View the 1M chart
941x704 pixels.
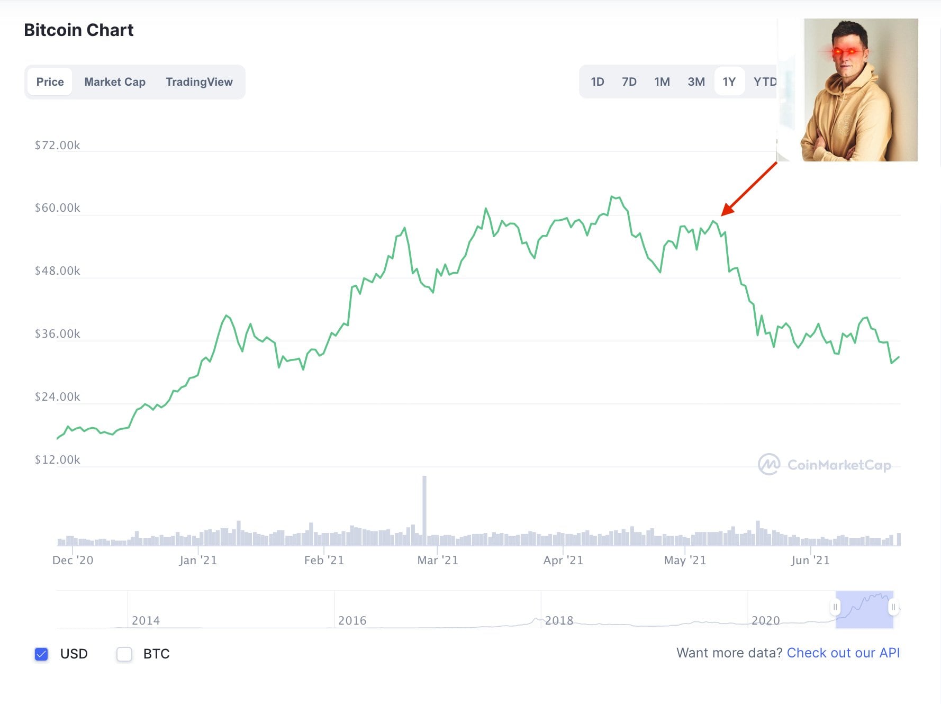pos(662,82)
